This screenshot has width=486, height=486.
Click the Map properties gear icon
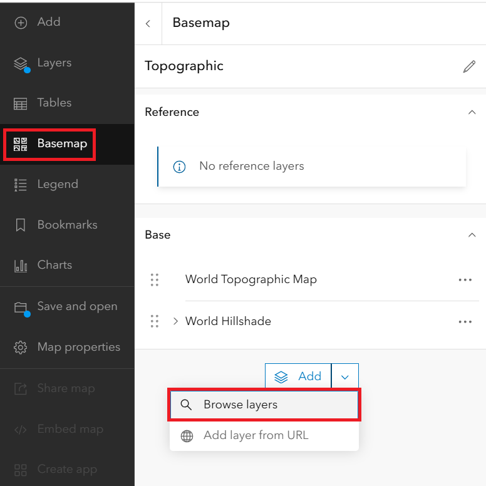pos(21,348)
